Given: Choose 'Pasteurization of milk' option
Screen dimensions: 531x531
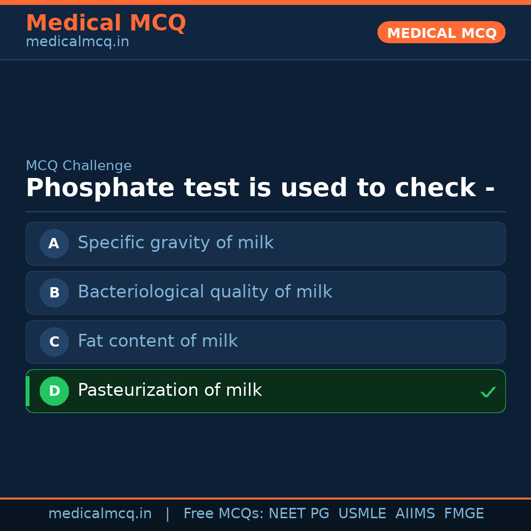Looking at the screenshot, I should click(170, 390).
